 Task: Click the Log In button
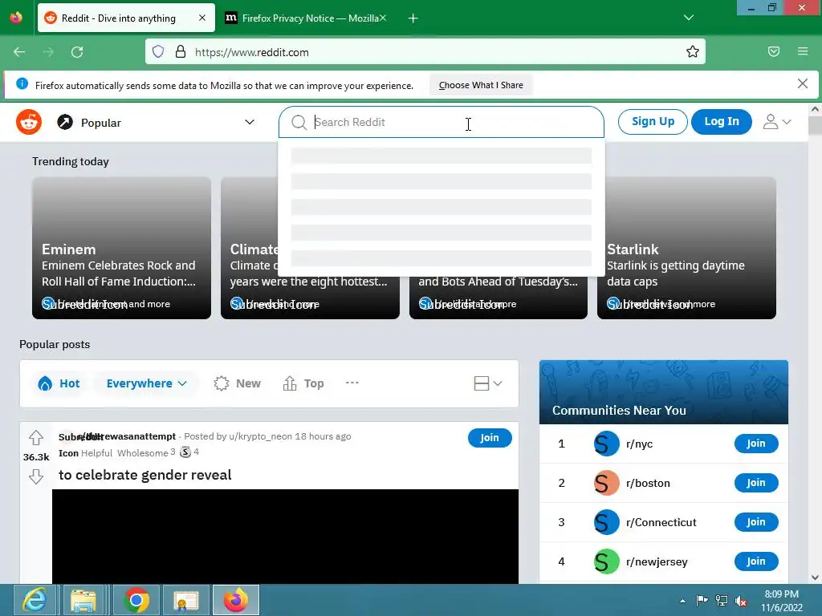pos(722,122)
